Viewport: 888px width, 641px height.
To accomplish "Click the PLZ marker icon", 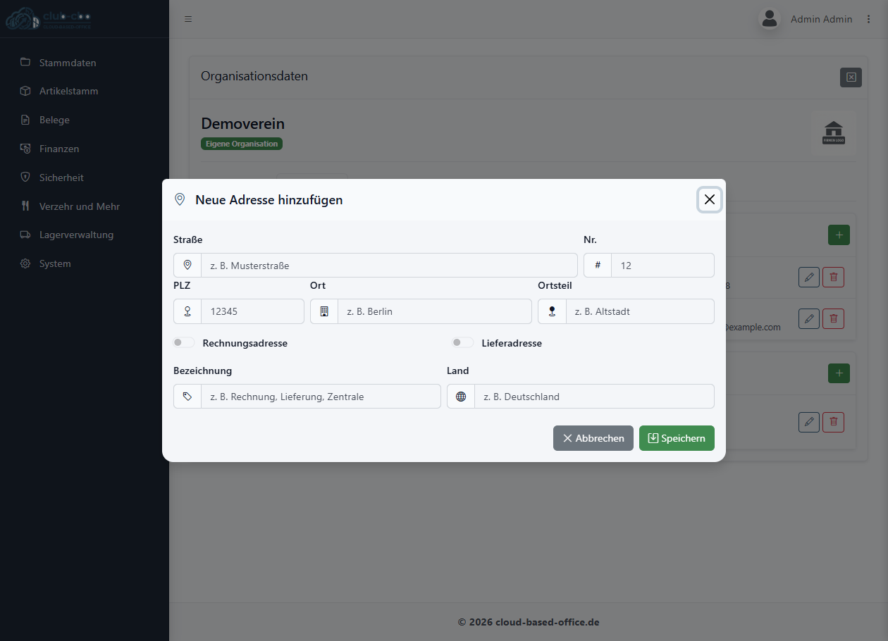I will click(x=187, y=311).
